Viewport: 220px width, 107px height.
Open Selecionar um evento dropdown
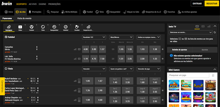coord(191,32)
